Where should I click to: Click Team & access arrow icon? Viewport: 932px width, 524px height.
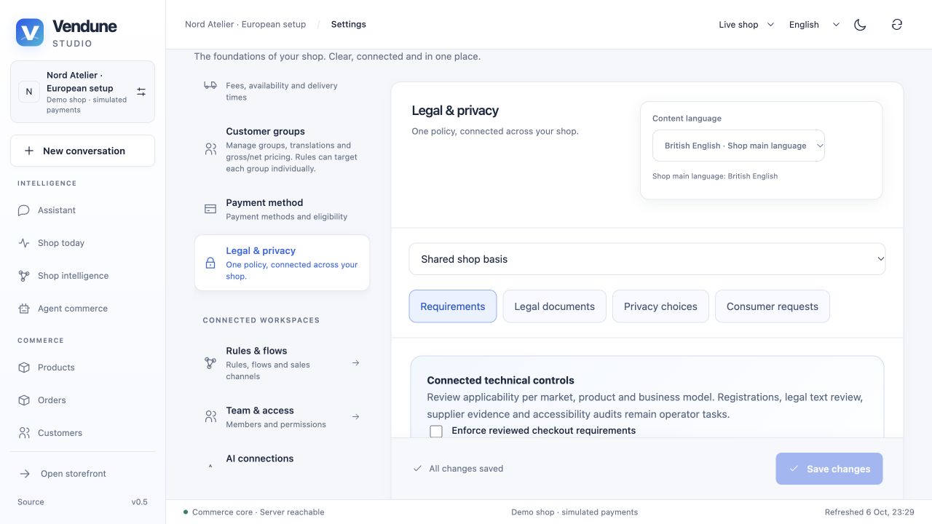coord(355,417)
